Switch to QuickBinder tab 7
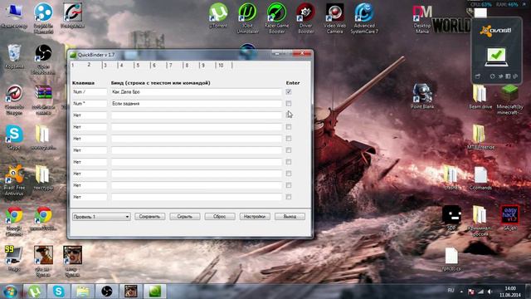531x299 pixels. coord(171,65)
